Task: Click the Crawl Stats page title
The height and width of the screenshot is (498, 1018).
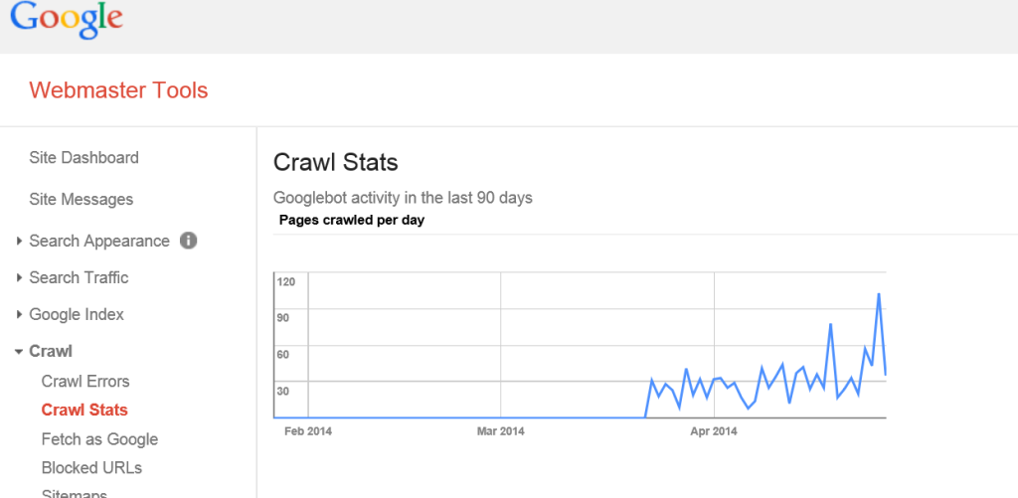Action: [336, 162]
